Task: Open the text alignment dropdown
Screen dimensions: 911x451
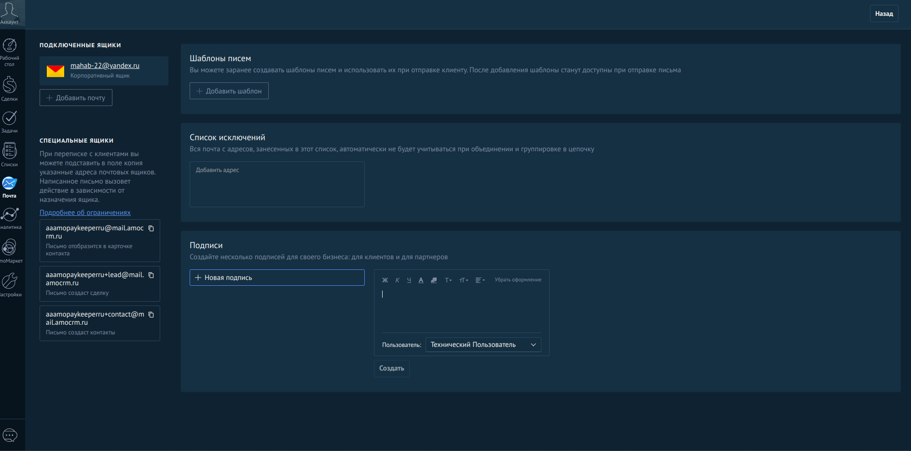Action: pos(480,280)
